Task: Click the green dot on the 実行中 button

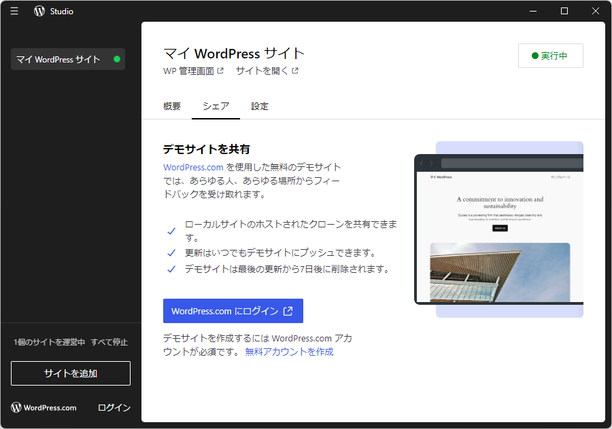Action: tap(534, 56)
